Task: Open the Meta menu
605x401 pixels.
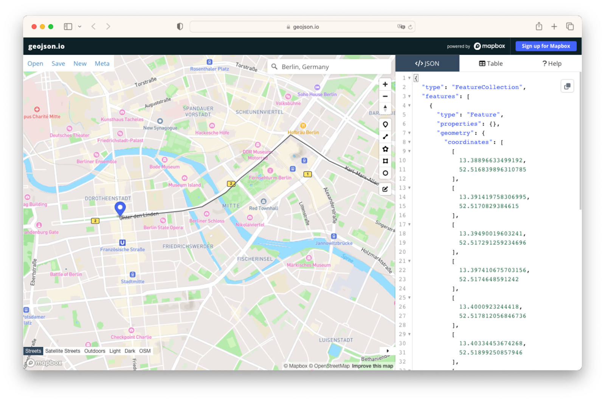Action: pyautogui.click(x=102, y=64)
